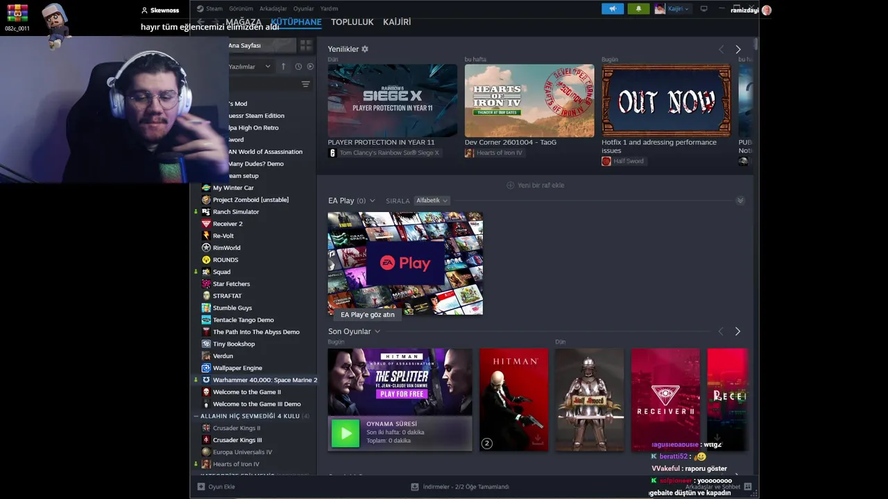Click the EA Play banner image
The image size is (888, 499).
coord(405,263)
